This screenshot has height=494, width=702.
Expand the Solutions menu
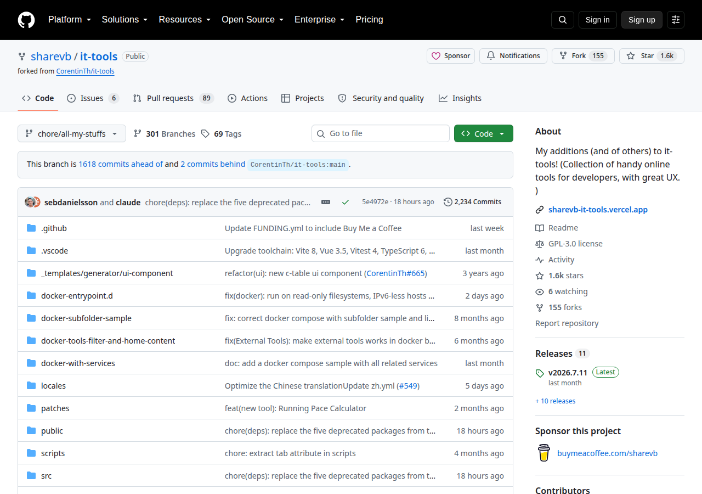pos(125,20)
